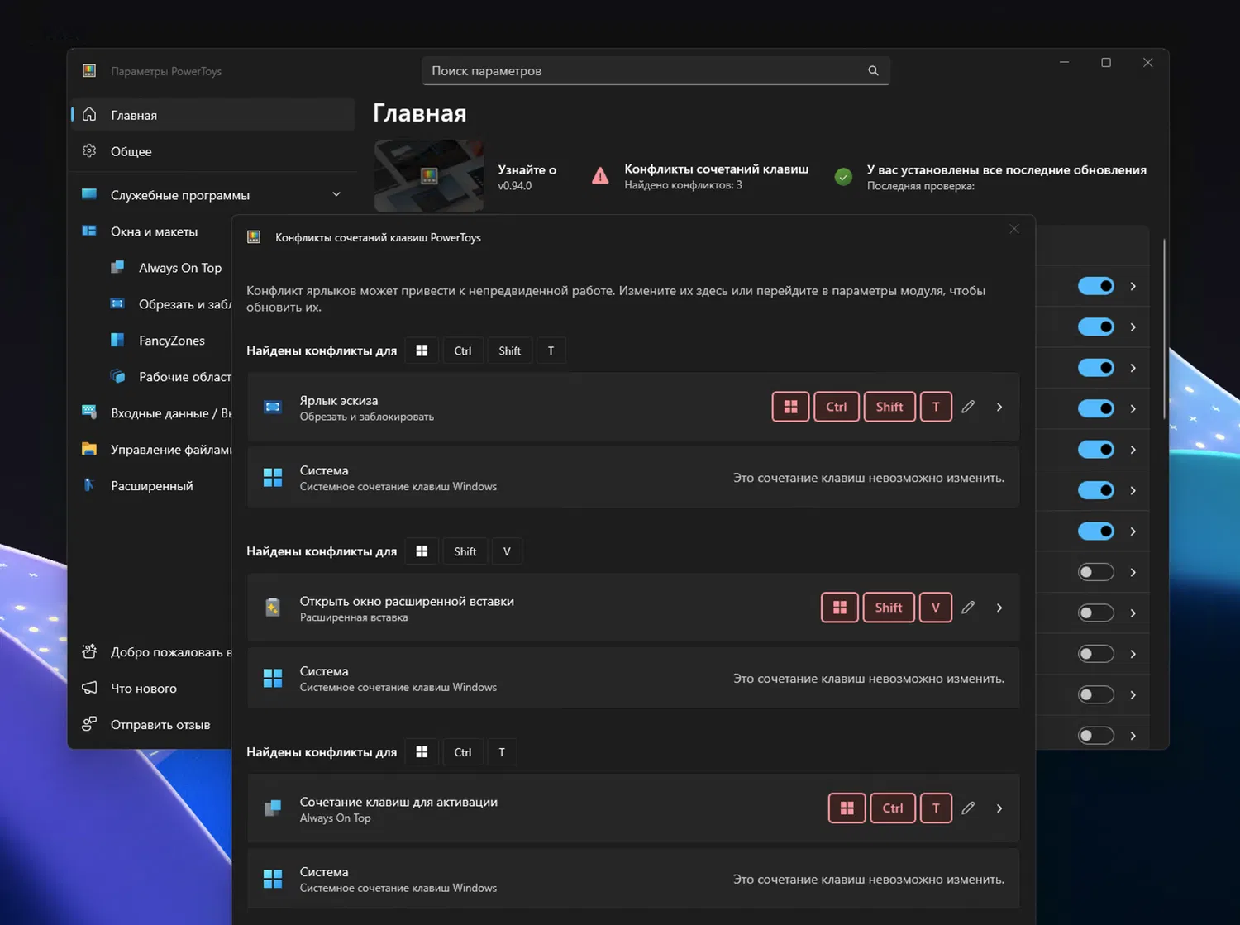The width and height of the screenshot is (1240, 925).
Task: Click the Windows logo in 'Система' row under Win+Ctrl+T
Action: [x=273, y=880]
